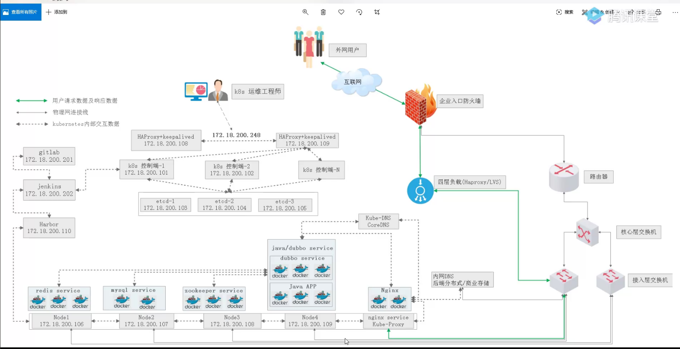Image resolution: width=680 pixels, height=349 pixels.
Task: Print the image via printer icon
Action: (x=658, y=12)
